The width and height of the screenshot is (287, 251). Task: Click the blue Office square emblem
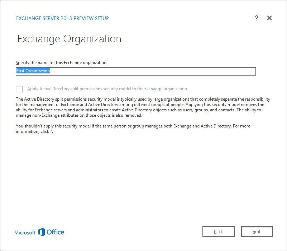(x=42, y=232)
